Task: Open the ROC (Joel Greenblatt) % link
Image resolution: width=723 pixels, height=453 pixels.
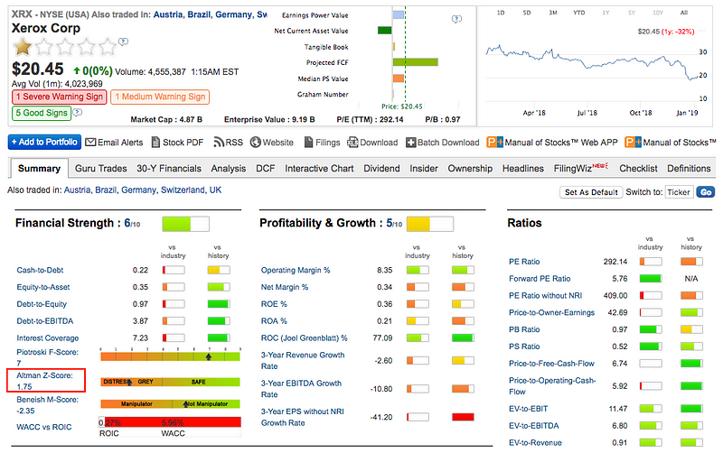Action: point(305,337)
